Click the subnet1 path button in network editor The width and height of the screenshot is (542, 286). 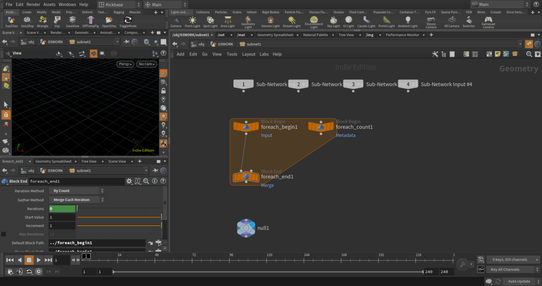(250, 44)
